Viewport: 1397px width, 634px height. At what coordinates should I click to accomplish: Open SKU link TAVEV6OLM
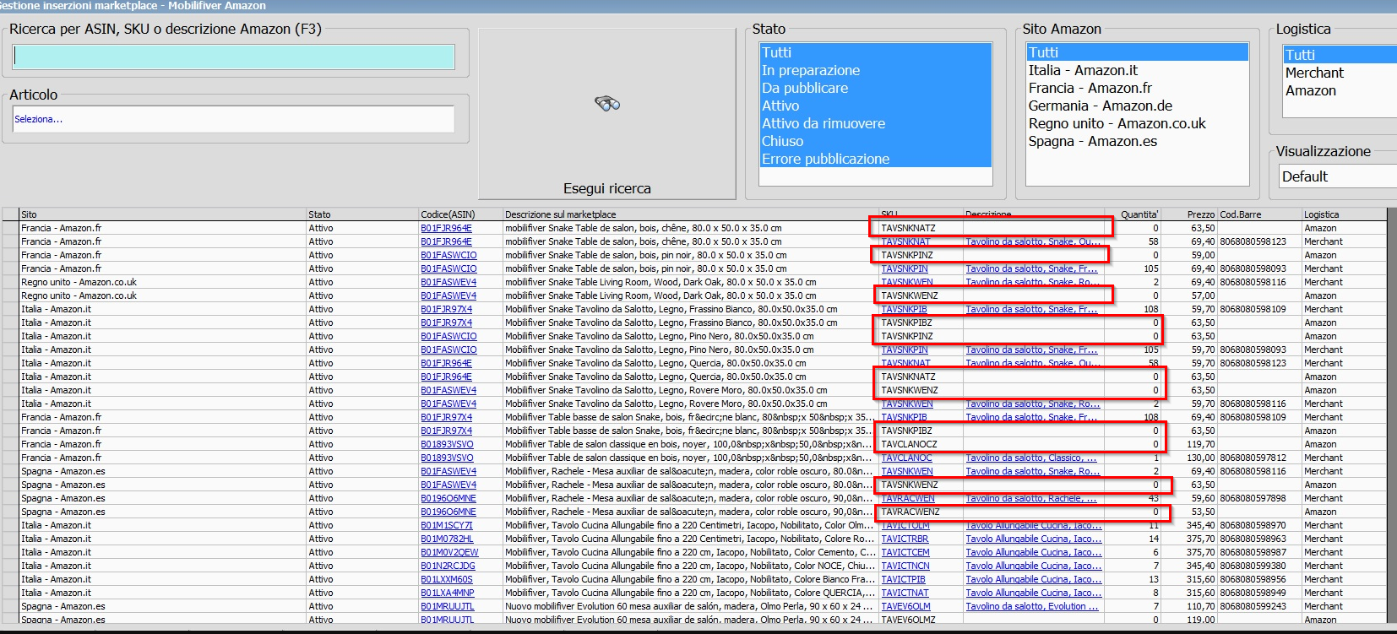(905, 606)
